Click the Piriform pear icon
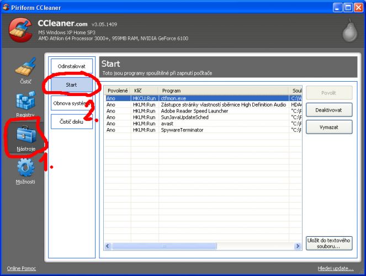Viewport: 366px width, 276px height. pyautogui.click(x=349, y=30)
